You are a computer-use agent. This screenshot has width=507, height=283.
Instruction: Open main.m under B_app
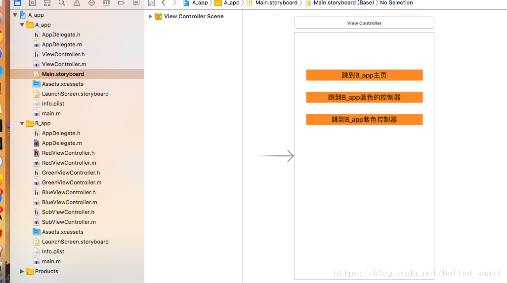[x=51, y=261]
